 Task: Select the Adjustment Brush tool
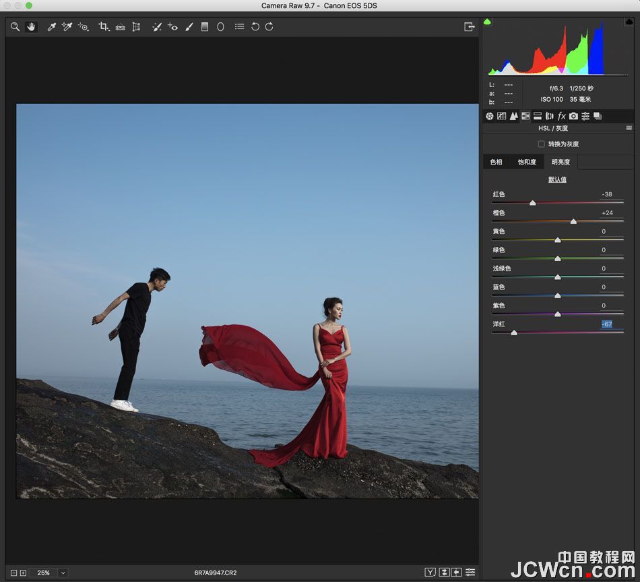pos(189,27)
